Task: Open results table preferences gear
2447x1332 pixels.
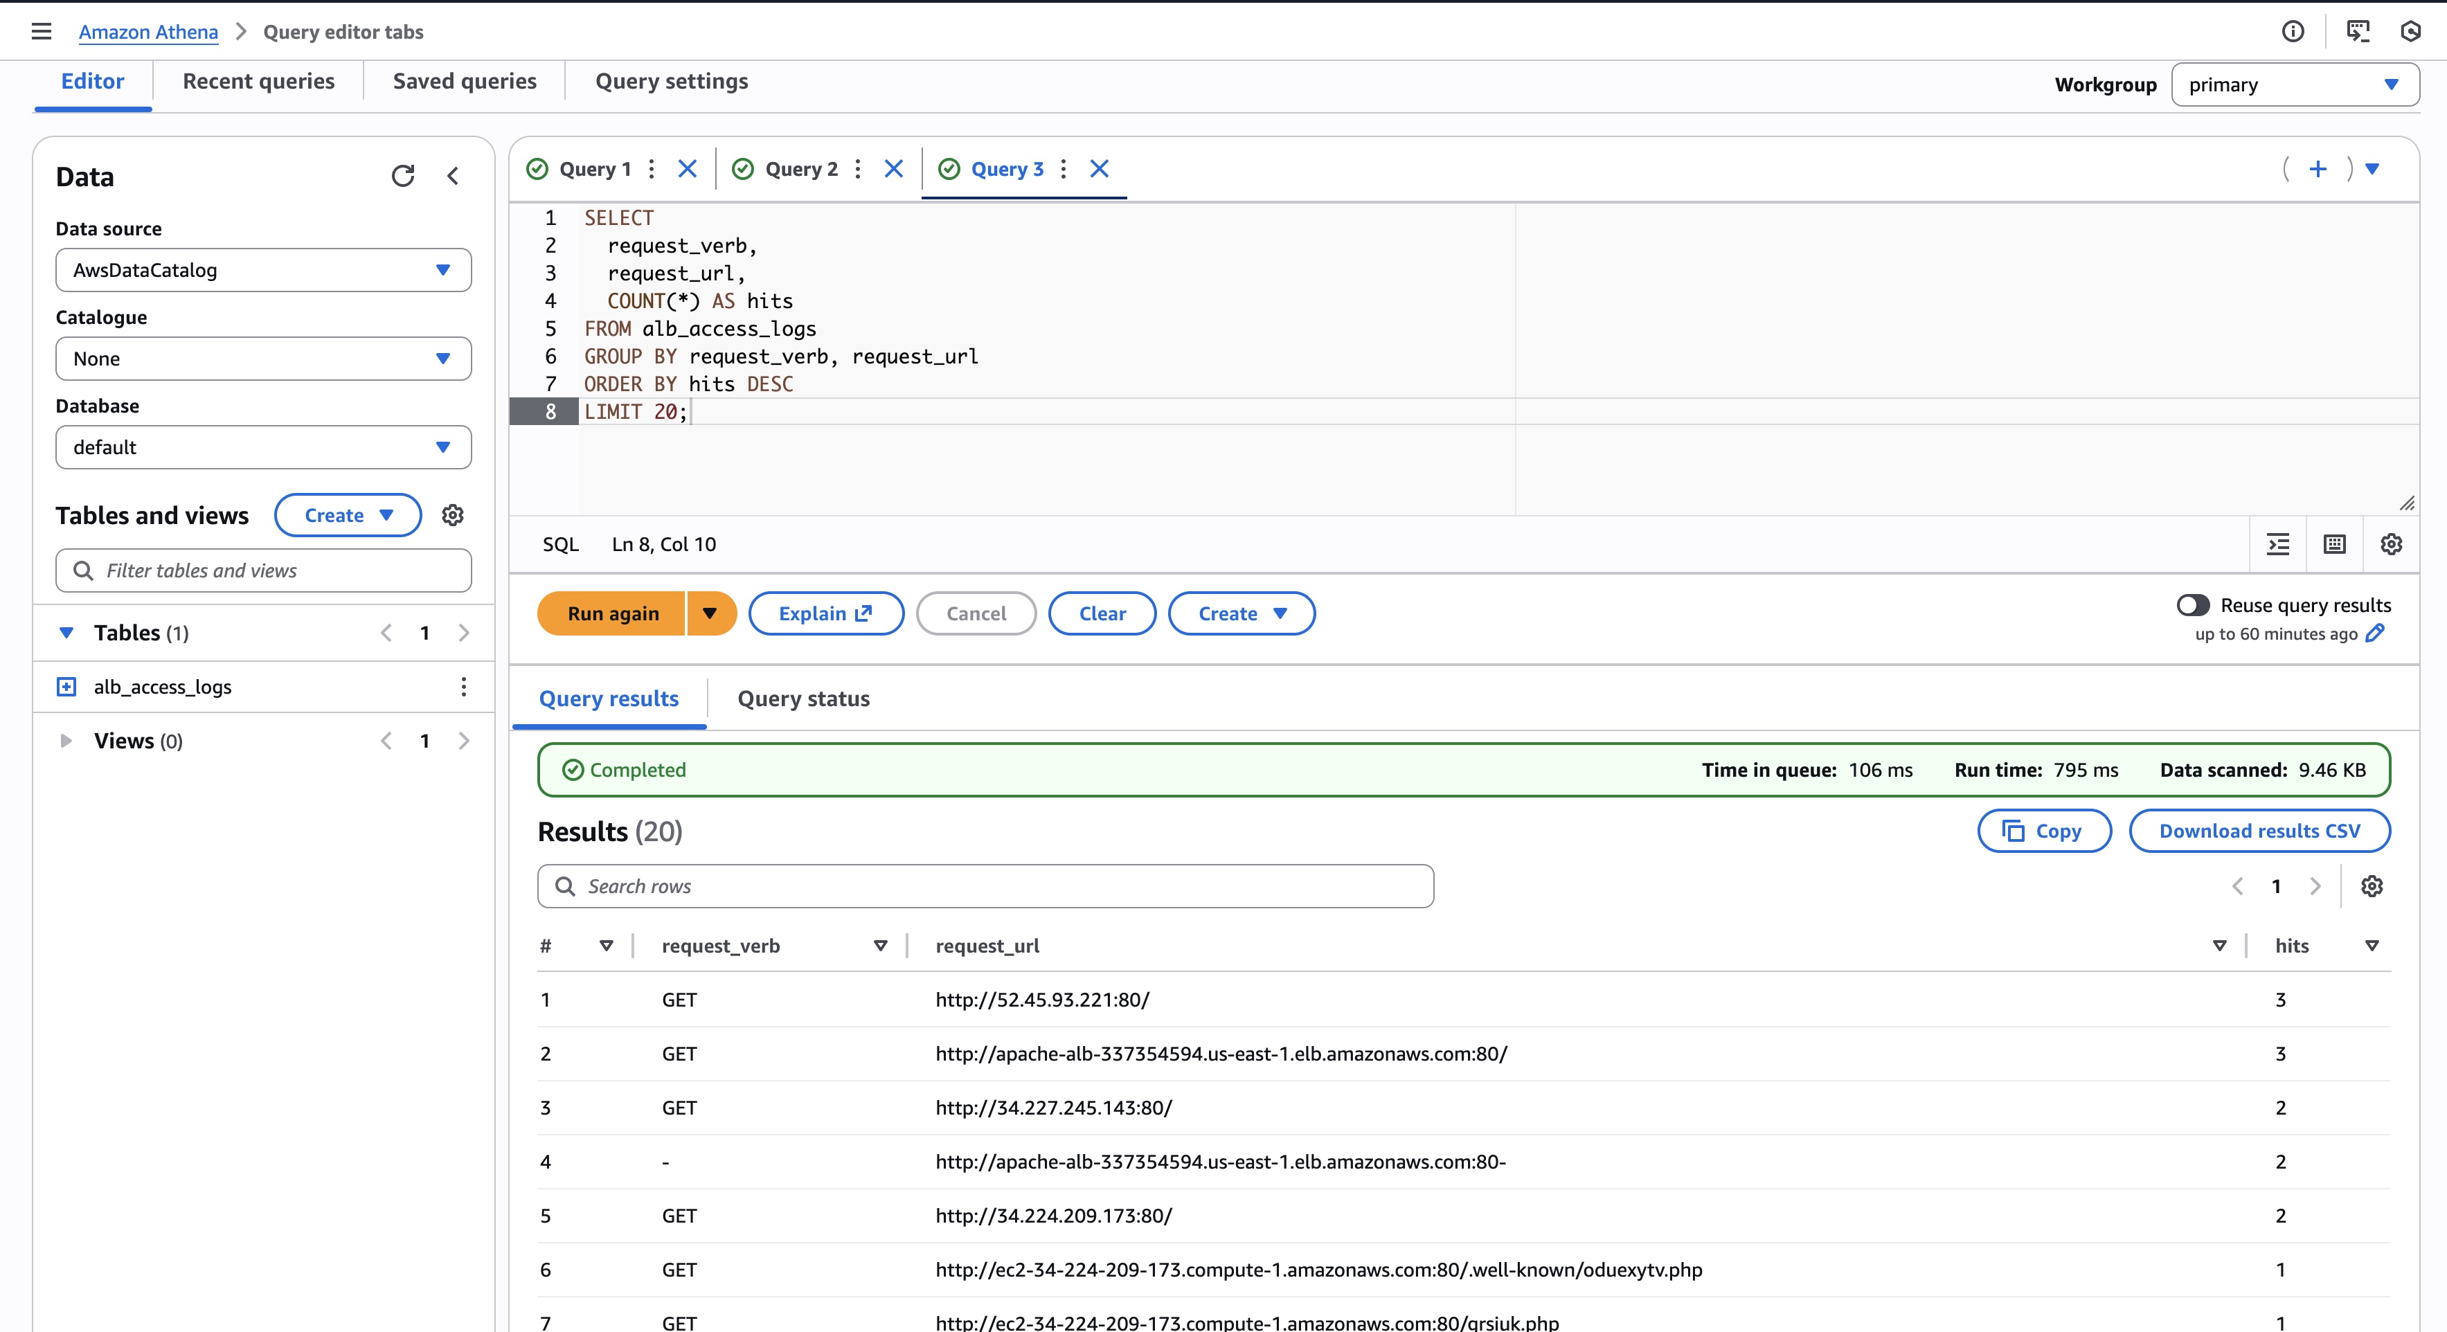Action: (2372, 886)
